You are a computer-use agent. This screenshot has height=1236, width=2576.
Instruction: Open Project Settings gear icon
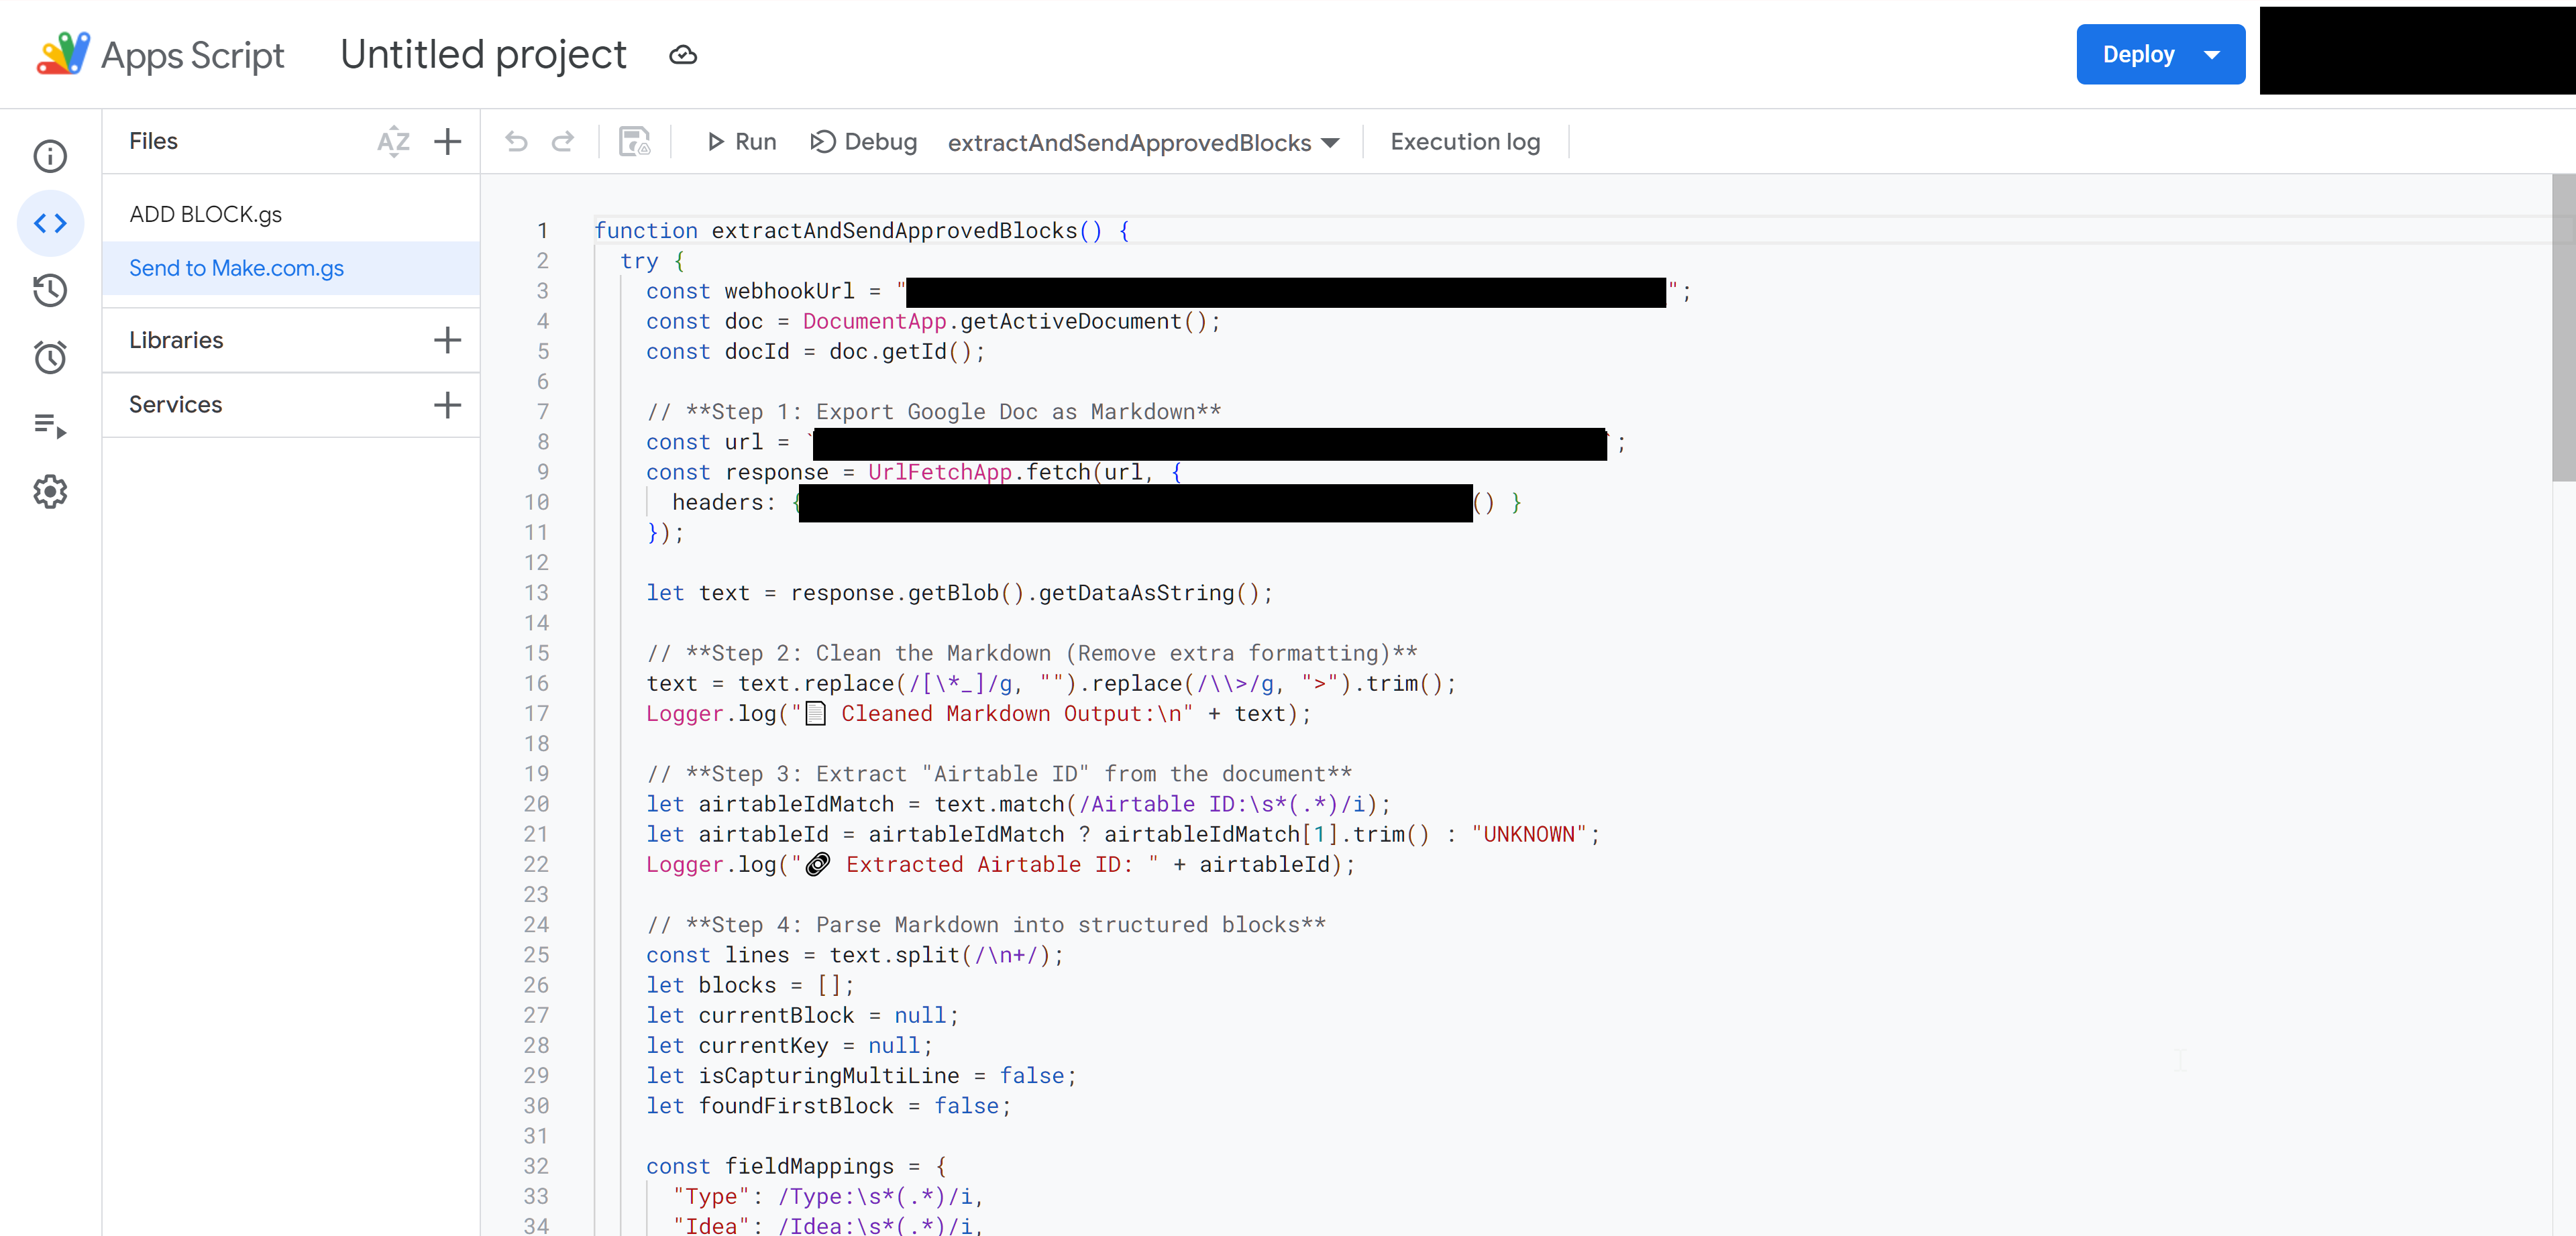[50, 492]
